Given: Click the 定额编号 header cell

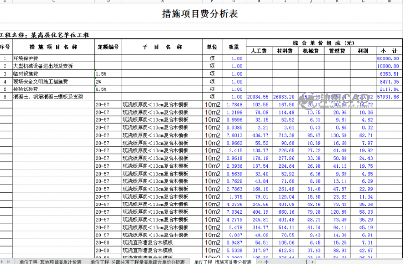Looking at the screenshot, I should pos(108,47).
